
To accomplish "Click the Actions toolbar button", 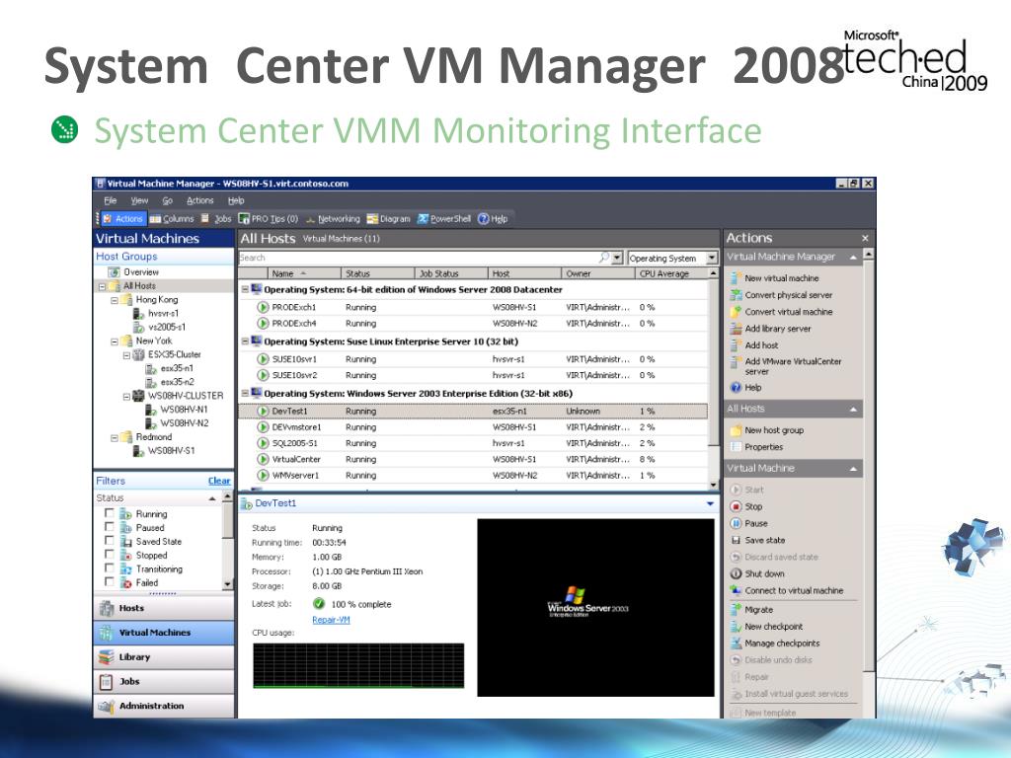I will point(123,219).
